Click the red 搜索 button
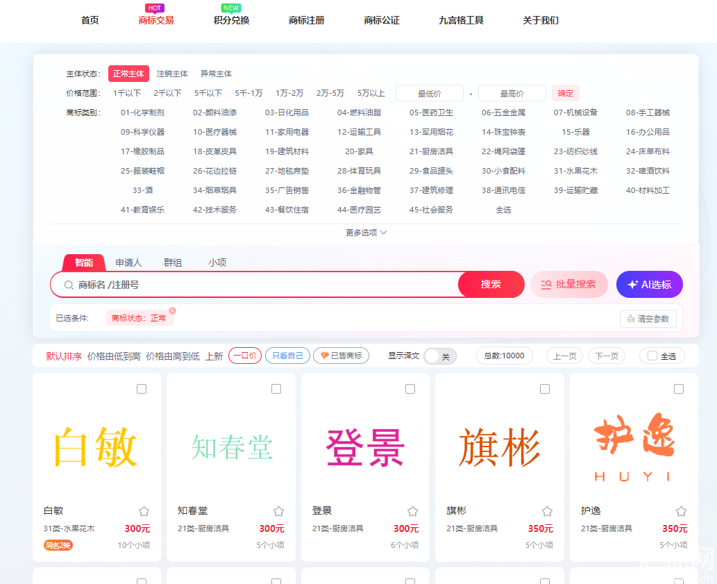 pyautogui.click(x=491, y=285)
